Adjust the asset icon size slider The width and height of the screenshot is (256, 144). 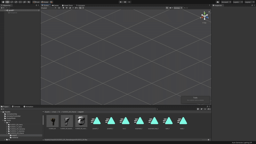tap(208, 140)
